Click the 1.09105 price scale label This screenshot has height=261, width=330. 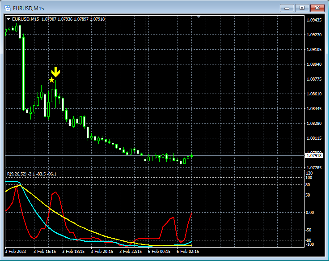[x=314, y=50]
